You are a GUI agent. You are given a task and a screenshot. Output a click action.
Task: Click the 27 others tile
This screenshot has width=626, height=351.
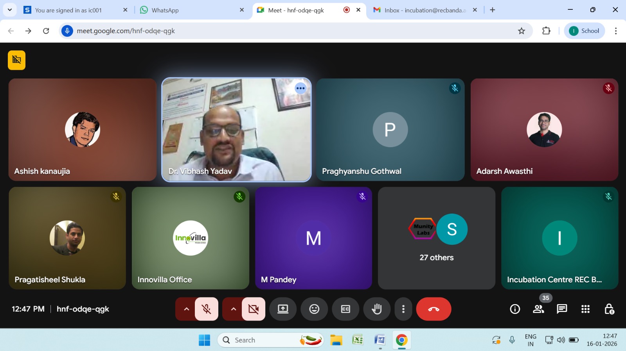click(436, 238)
